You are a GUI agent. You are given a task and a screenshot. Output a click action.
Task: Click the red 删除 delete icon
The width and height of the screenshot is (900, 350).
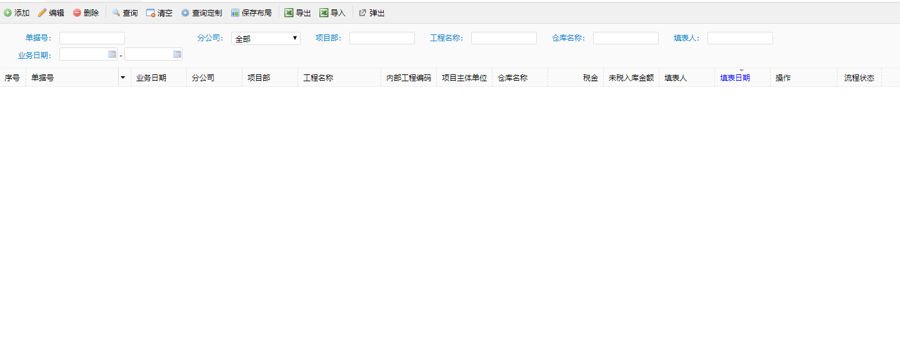pyautogui.click(x=77, y=12)
